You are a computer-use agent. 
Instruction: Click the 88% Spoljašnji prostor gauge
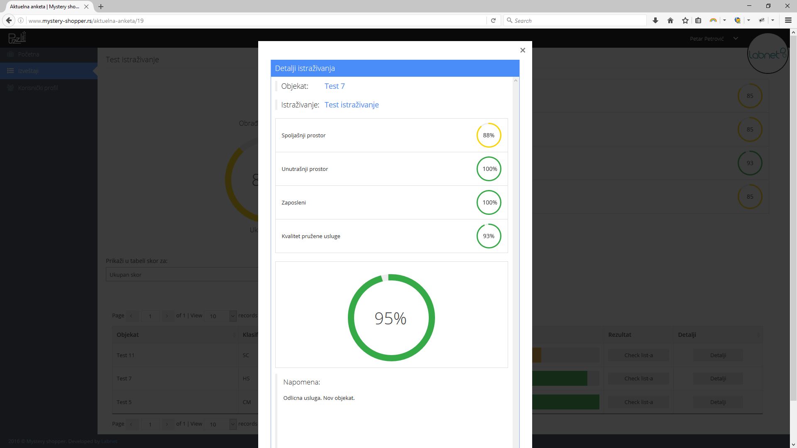(x=489, y=135)
